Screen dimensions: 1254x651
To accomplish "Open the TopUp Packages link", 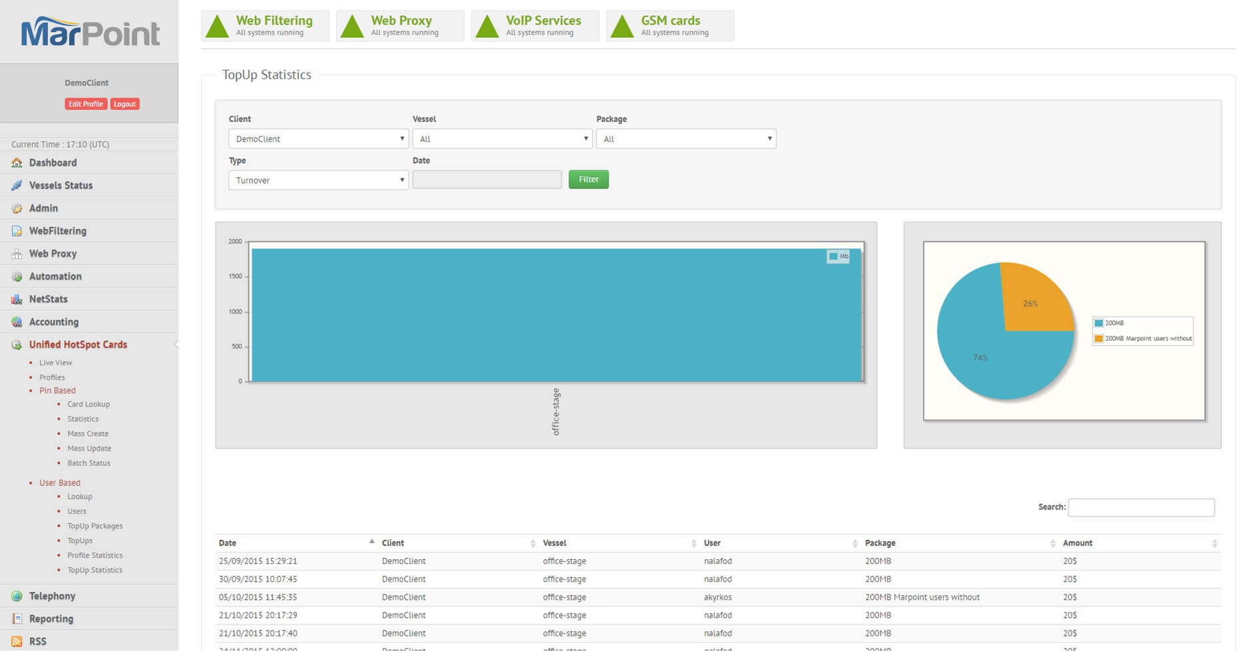I will tap(95, 526).
